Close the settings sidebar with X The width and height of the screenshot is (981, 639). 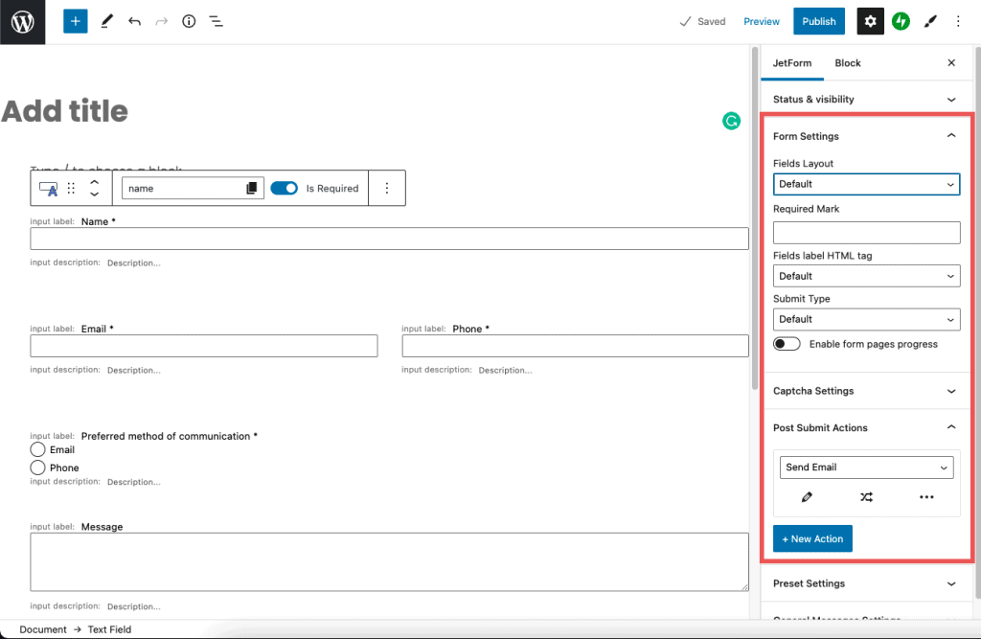[951, 62]
